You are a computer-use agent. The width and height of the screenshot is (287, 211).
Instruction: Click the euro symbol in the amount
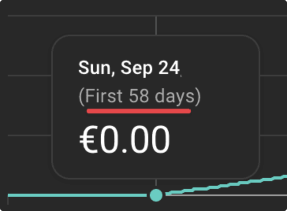point(89,141)
